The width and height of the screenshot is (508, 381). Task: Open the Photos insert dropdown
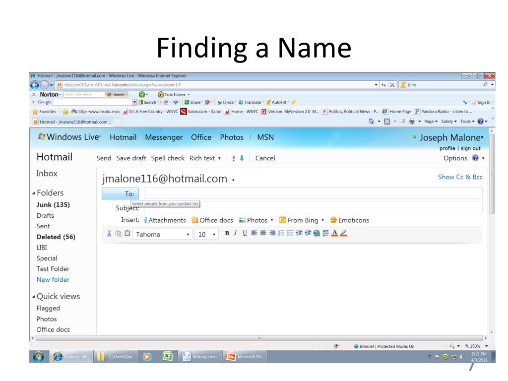pyautogui.click(x=256, y=220)
